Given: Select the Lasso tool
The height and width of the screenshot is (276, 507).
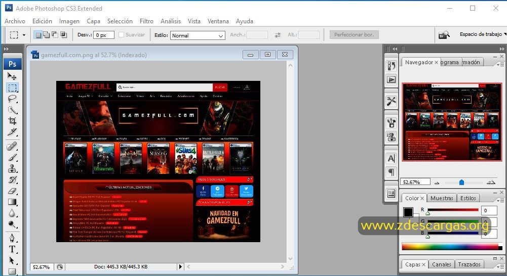Looking at the screenshot, I should point(12,99).
